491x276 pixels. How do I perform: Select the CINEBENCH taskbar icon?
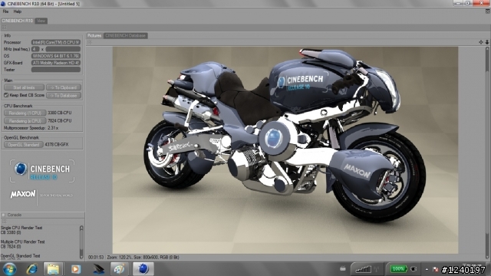(143, 269)
